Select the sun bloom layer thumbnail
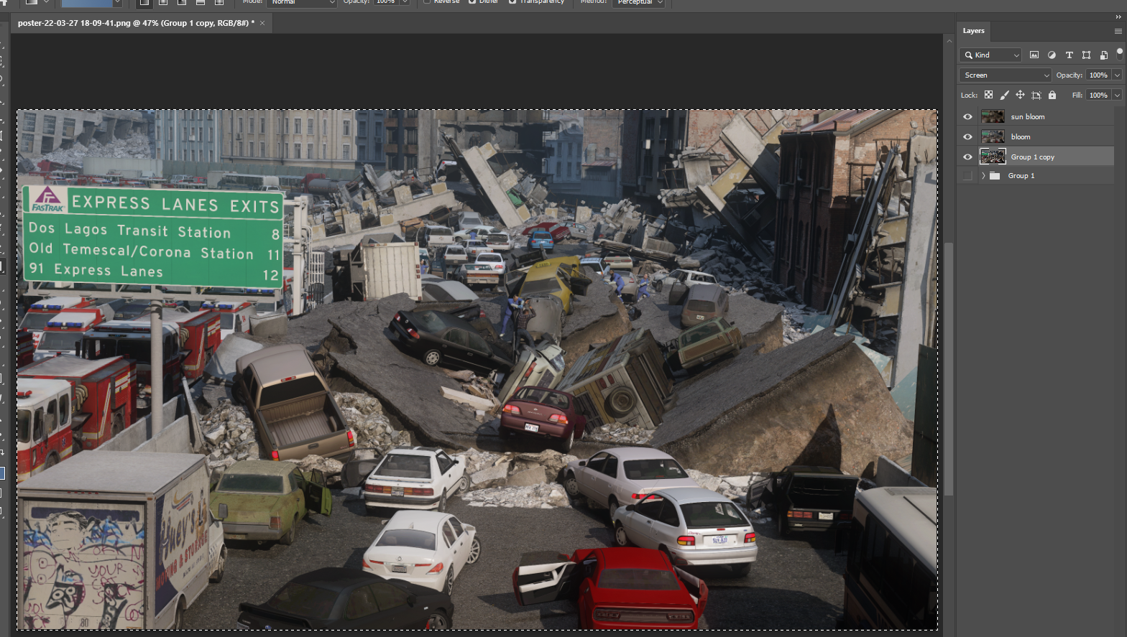Viewport: 1127px width, 637px height. pyautogui.click(x=993, y=116)
